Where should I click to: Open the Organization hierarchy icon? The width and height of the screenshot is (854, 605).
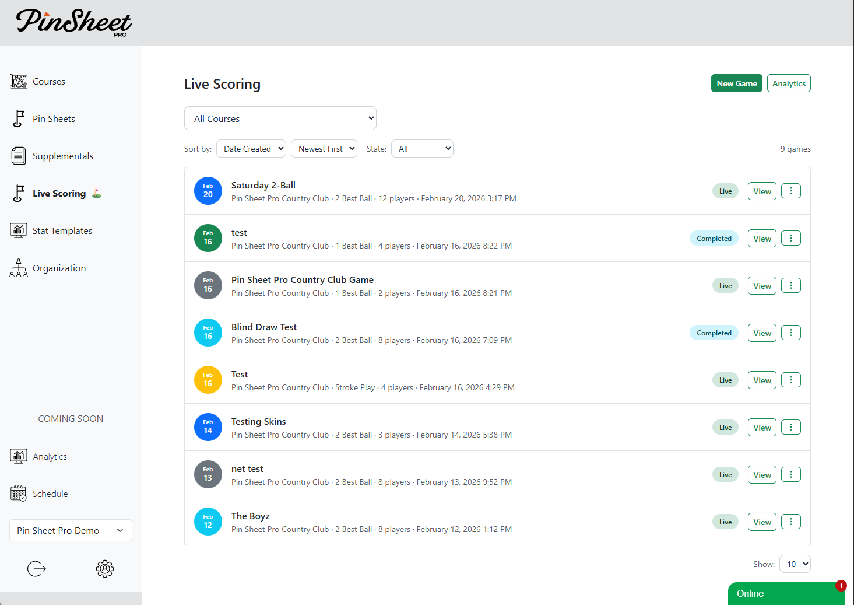coord(19,268)
